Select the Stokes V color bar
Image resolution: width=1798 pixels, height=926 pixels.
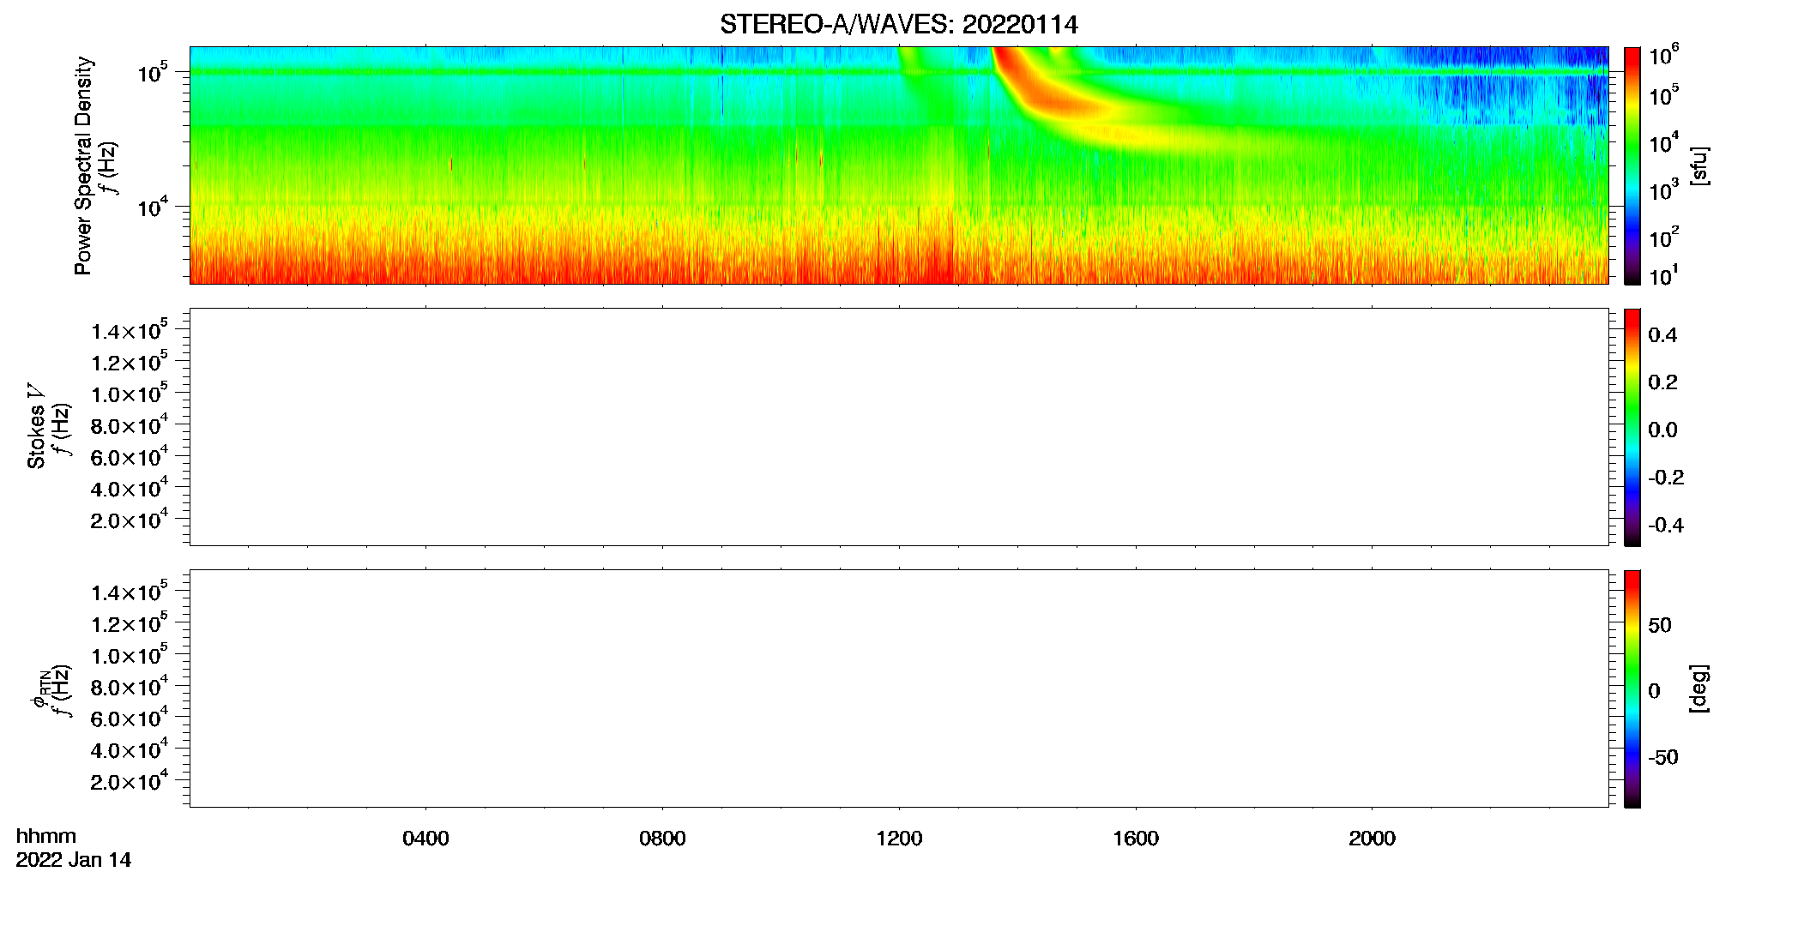(1632, 427)
